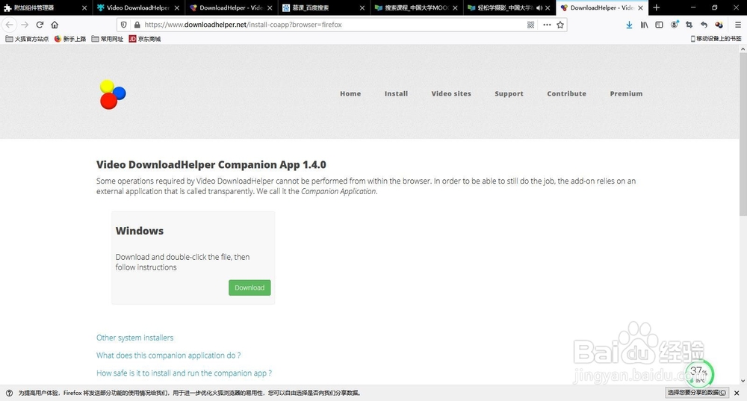This screenshot has width=747, height=401.
Task: Go back to the previous page
Action: click(10, 25)
